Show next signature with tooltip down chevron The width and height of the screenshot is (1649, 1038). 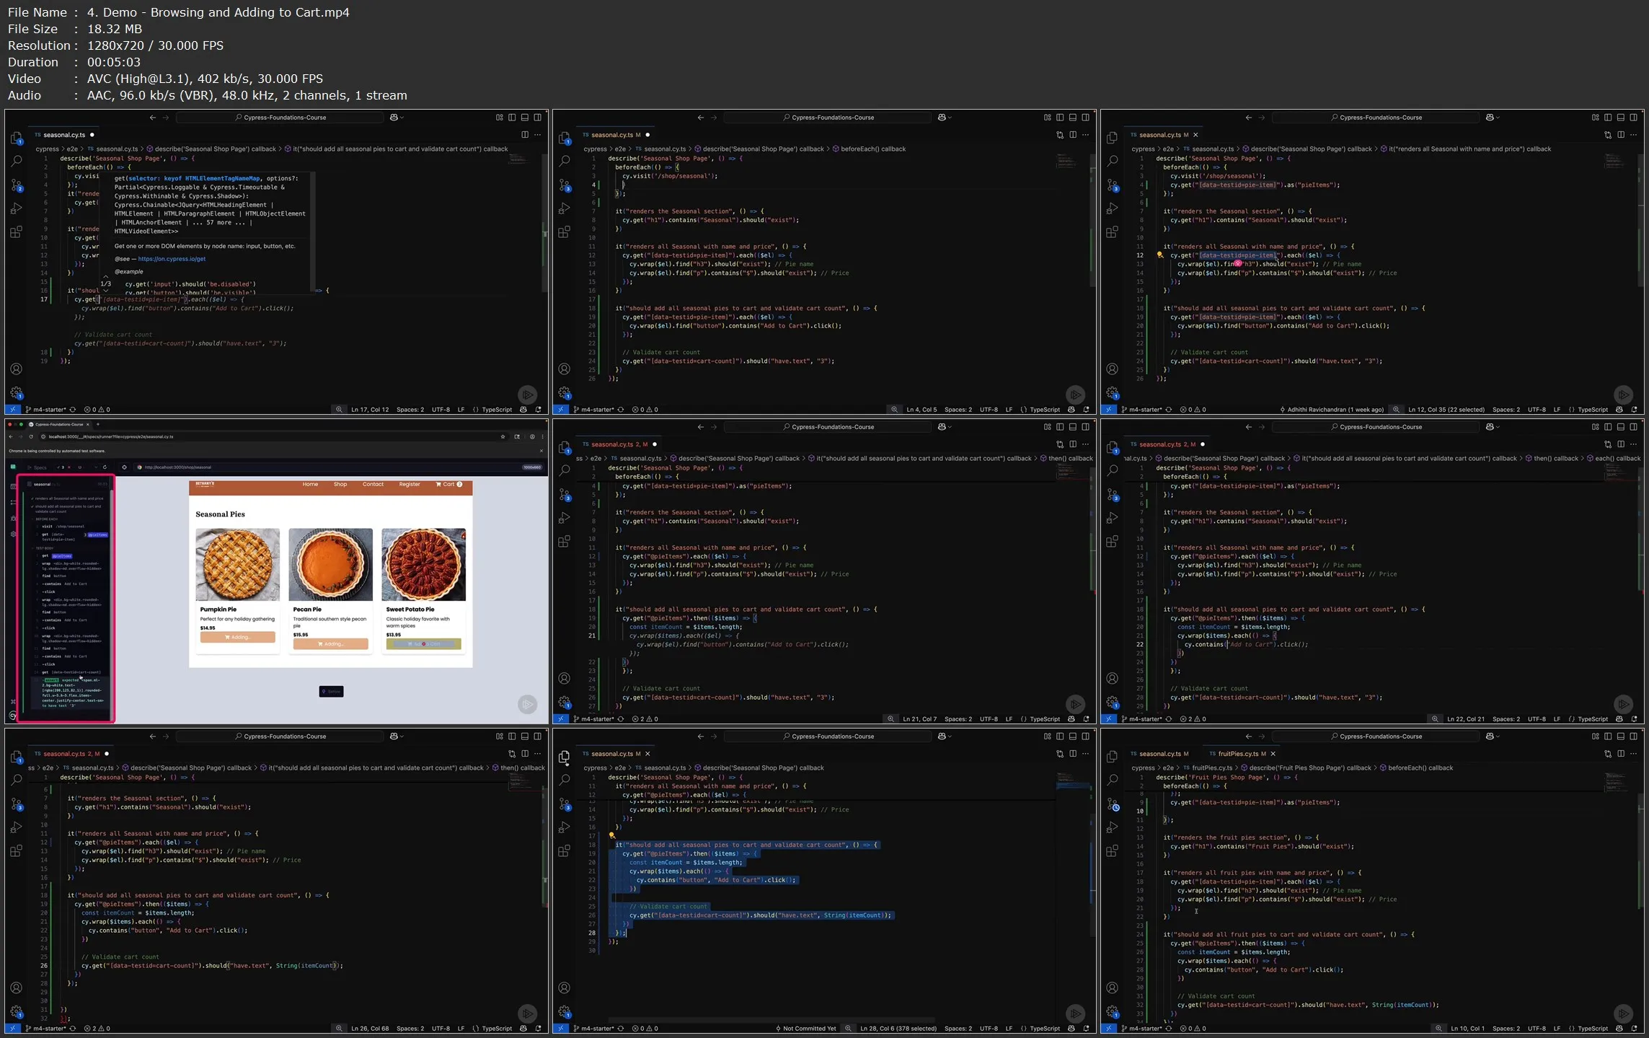click(x=106, y=291)
